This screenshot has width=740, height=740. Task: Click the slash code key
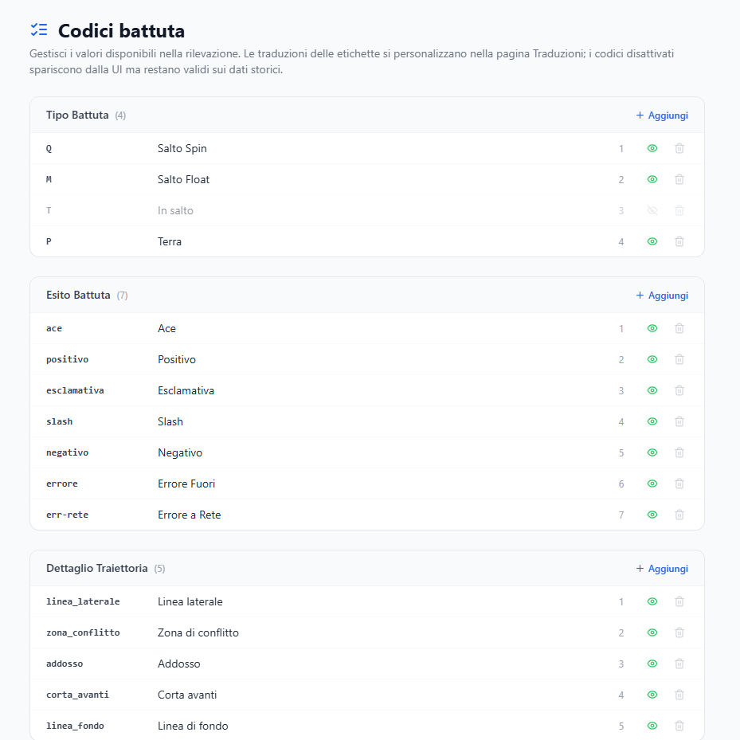point(60,422)
